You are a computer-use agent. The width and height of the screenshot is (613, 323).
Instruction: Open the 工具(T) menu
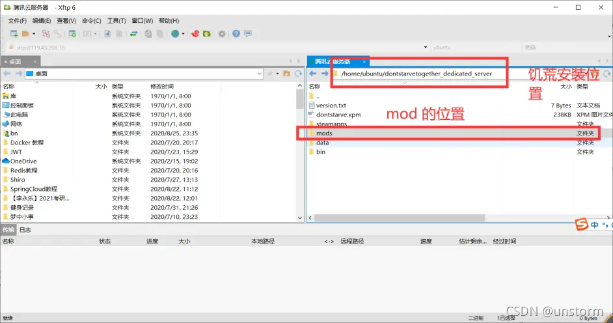pyautogui.click(x=116, y=21)
